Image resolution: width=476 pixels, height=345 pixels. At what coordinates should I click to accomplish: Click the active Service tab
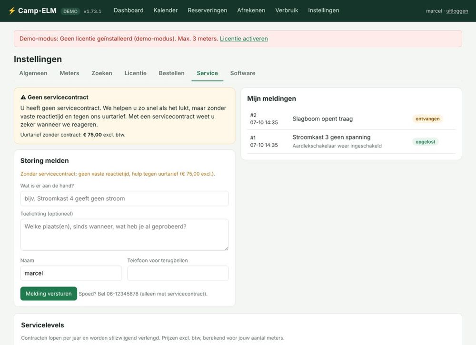208,73
